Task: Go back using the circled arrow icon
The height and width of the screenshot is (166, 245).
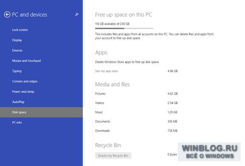Action: 7,15
